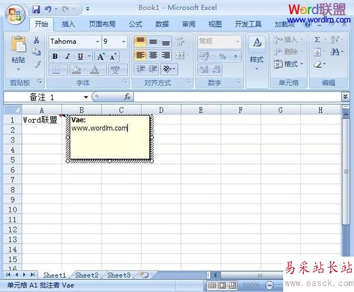Switch to Sheet2 worksheet
This screenshot has height=292, width=354.
[87, 275]
